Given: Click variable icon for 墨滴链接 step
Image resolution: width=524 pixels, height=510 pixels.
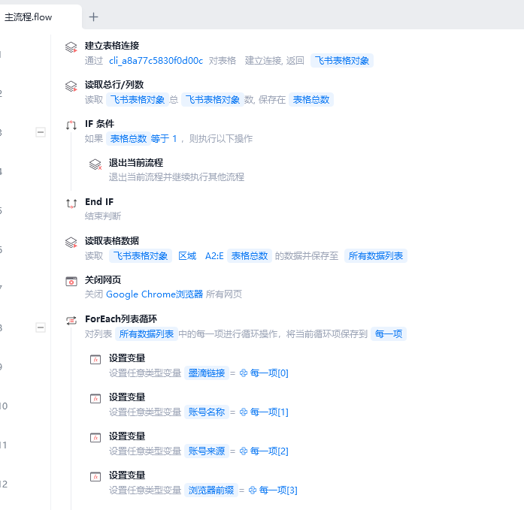Looking at the screenshot, I should point(95,360).
